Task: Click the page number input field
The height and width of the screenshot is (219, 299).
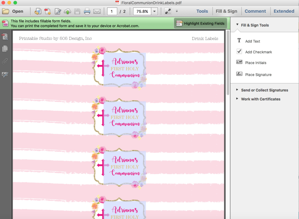Action: [x=112, y=11]
